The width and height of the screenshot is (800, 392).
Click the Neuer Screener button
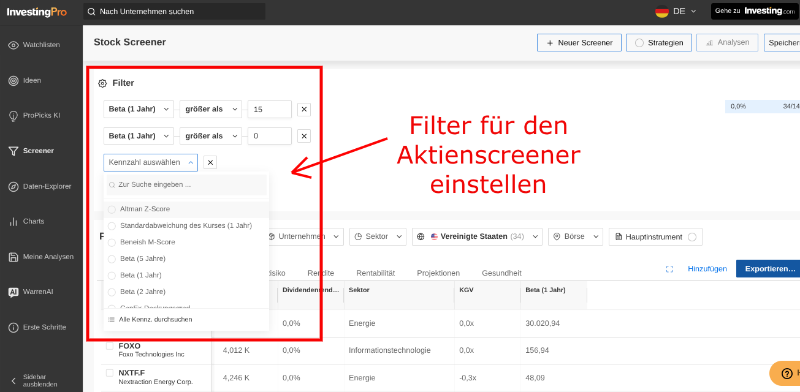[x=579, y=42]
